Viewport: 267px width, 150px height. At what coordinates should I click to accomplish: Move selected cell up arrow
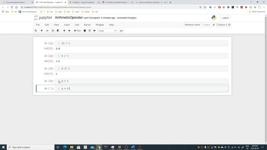64,31
